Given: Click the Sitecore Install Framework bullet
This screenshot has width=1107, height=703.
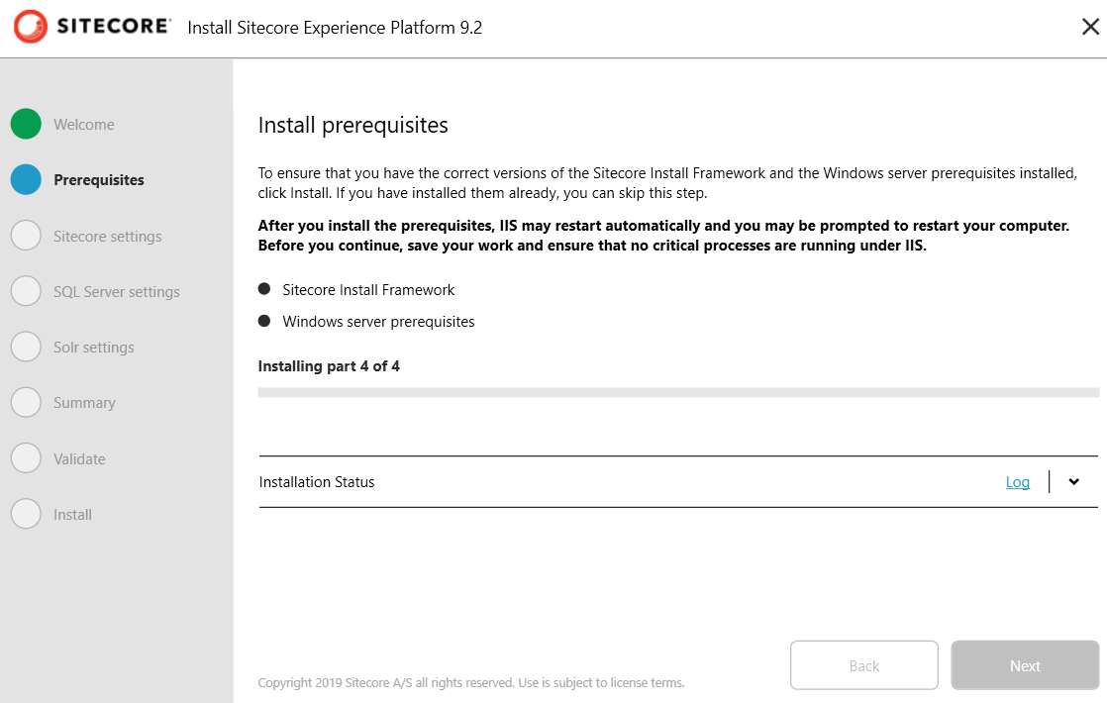Looking at the screenshot, I should click(264, 289).
